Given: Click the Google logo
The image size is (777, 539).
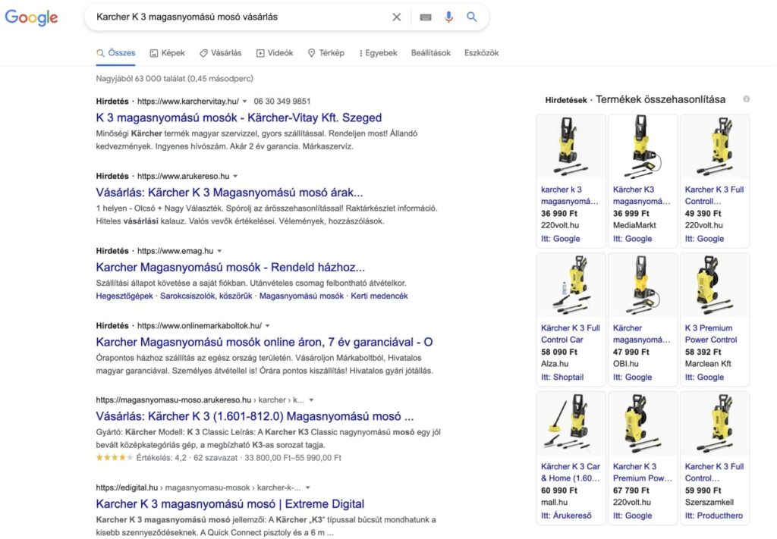Looking at the screenshot, I should (x=31, y=17).
